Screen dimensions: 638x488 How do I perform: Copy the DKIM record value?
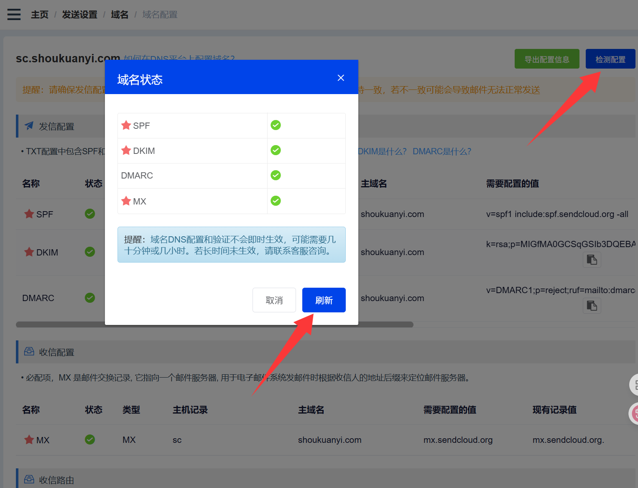(x=592, y=260)
